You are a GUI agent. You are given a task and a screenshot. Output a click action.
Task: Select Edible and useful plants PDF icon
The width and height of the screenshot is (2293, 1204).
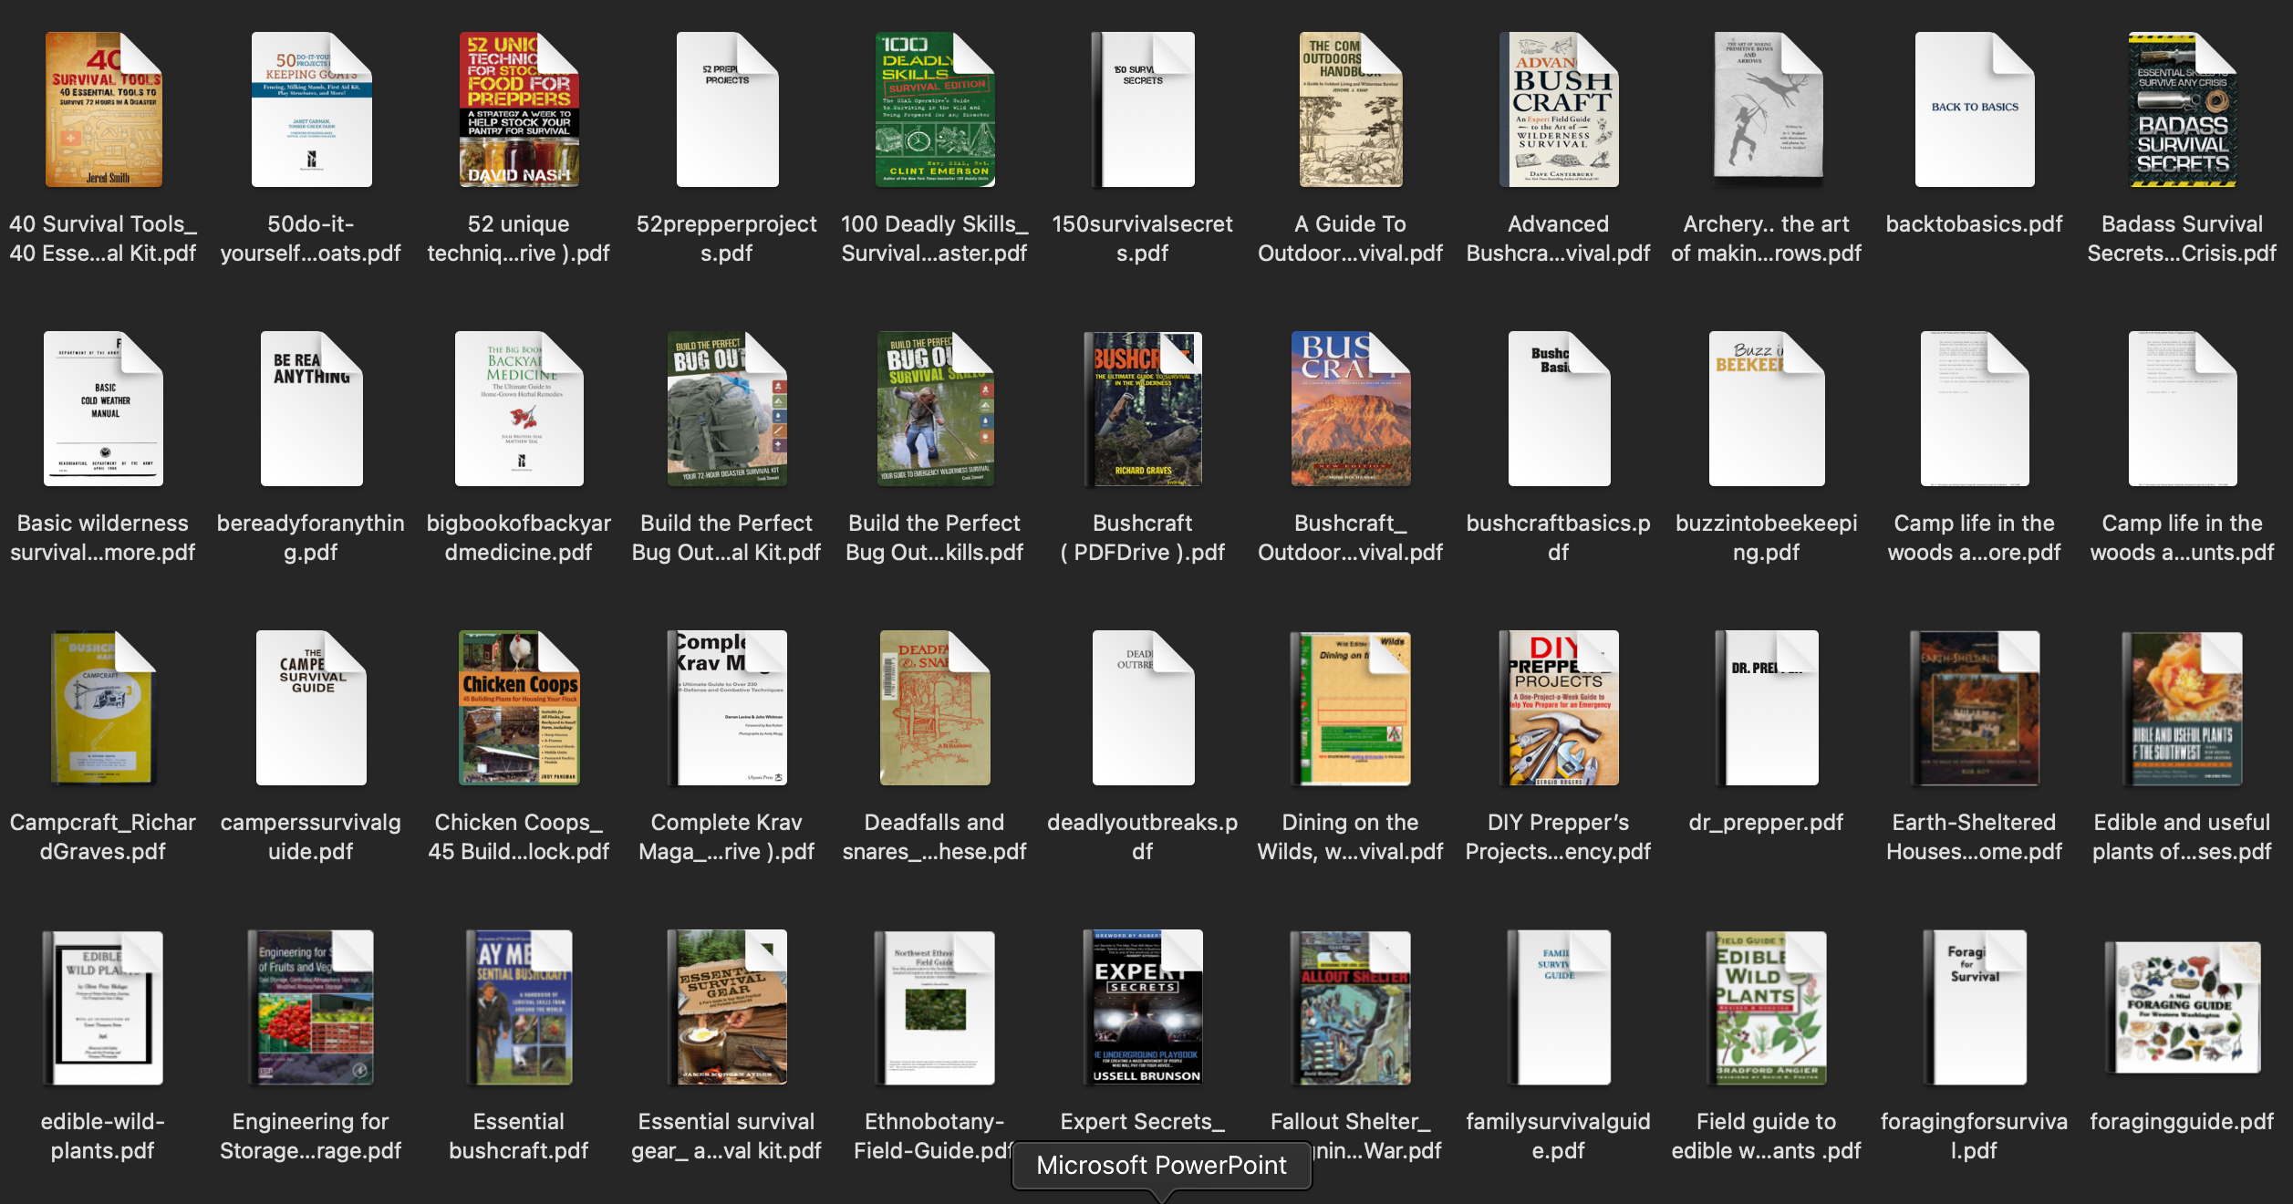pyautogui.click(x=2183, y=708)
